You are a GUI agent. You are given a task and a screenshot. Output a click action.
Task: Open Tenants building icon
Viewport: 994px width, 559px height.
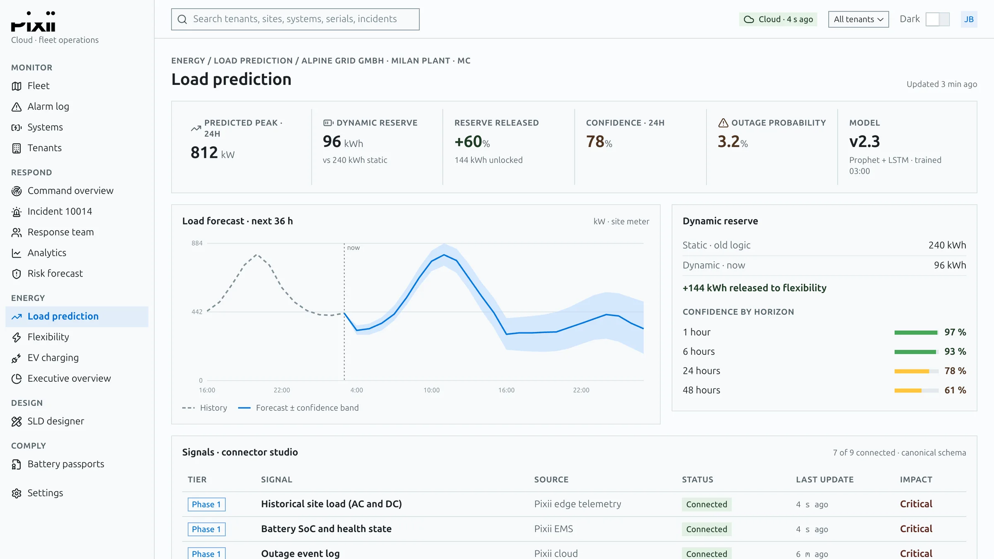17,148
